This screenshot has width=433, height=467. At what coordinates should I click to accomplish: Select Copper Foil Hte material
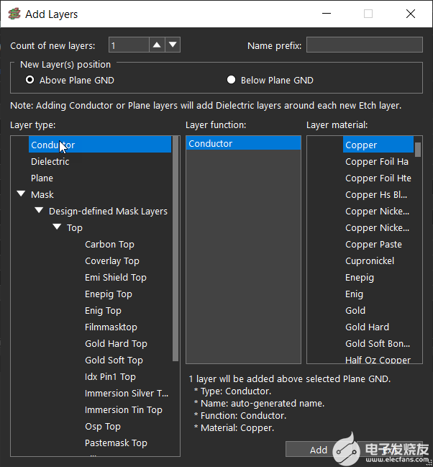[378, 178]
